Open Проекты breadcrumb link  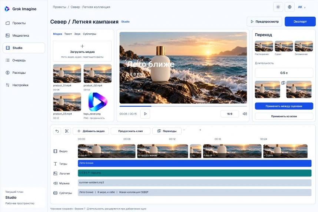click(59, 7)
